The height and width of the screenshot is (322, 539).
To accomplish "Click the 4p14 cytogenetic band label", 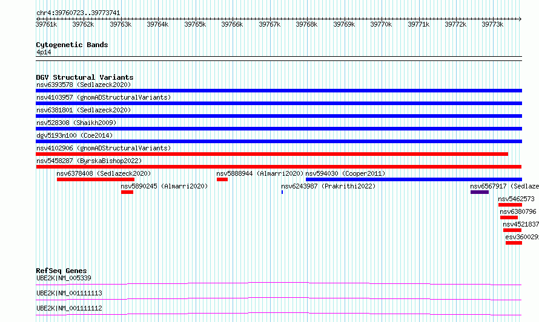I will [44, 53].
